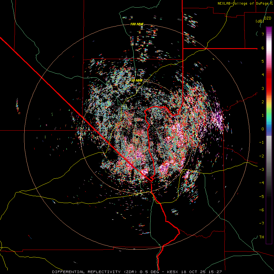The width and height of the screenshot is (274, 274).
Task: Click the [dB] units label
Action: click(x=260, y=21)
